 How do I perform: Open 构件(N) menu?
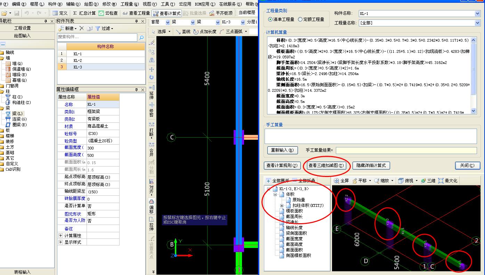[x=55, y=4]
